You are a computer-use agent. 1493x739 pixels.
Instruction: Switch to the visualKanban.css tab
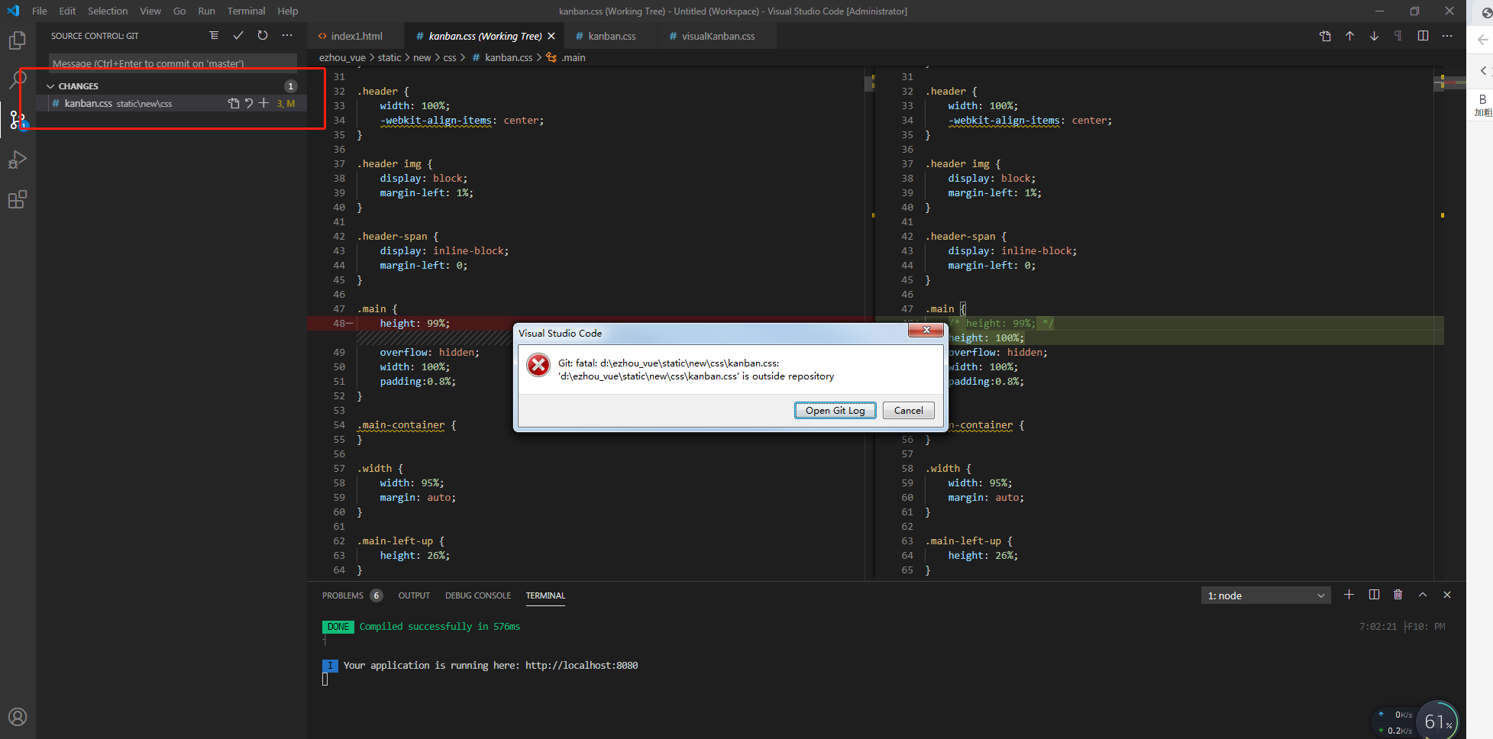coord(718,36)
